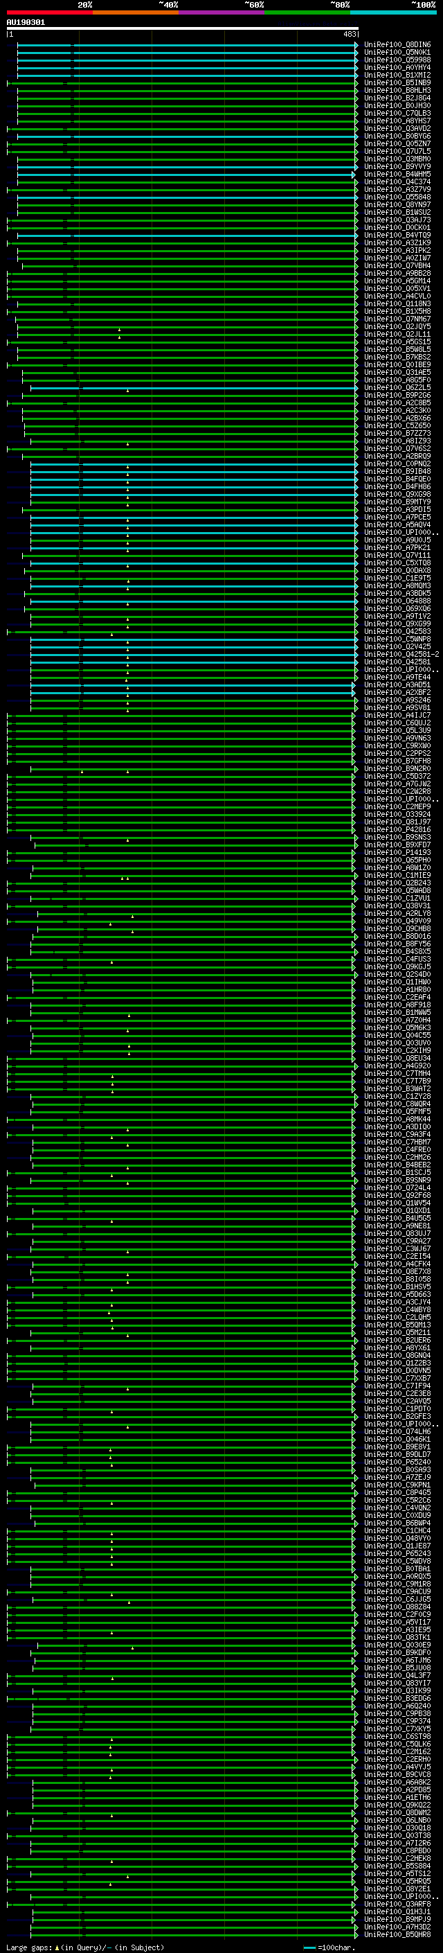Select hit label UniRef100_Q7U7L5

(397, 152)
